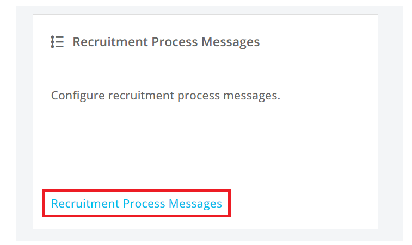The height and width of the screenshot is (245, 412).
Task: Click the 'Configure recruitment process messages.' description text
Action: click(165, 96)
